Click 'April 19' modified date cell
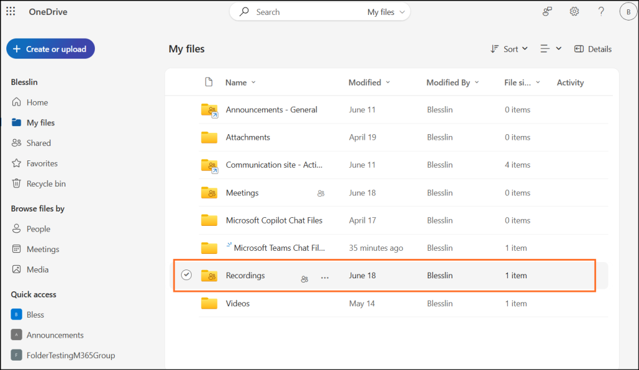The height and width of the screenshot is (370, 639). point(363,137)
